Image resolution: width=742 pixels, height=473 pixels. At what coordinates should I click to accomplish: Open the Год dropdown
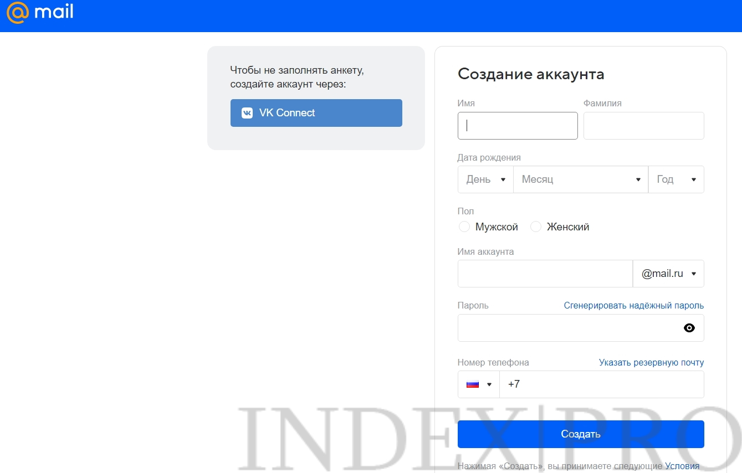point(676,179)
